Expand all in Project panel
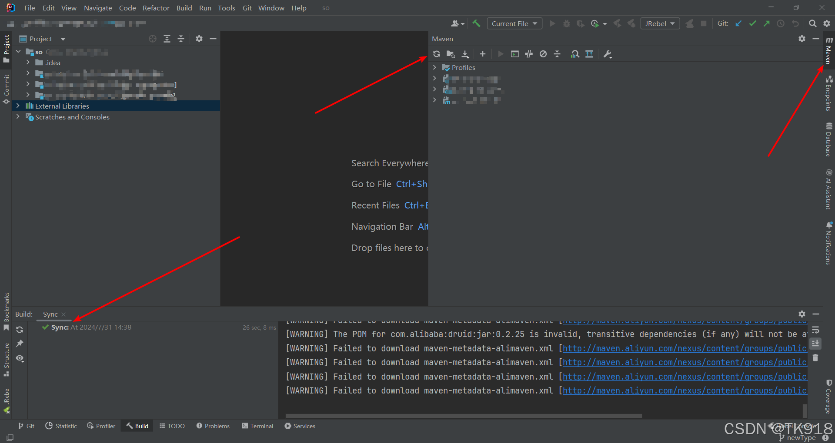Screen dimensions: 835x443 coord(167,39)
